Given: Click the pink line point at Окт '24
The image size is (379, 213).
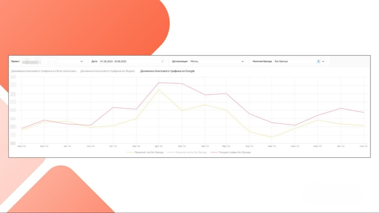Looking at the screenshot, I should [113, 108].
